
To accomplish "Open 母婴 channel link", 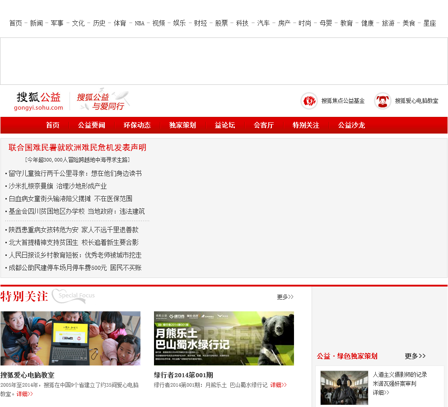I will 326,23.
